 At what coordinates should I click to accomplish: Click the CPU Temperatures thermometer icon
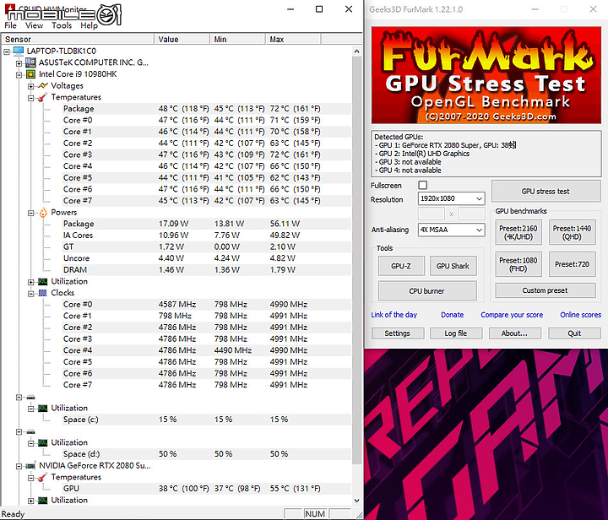(x=42, y=97)
